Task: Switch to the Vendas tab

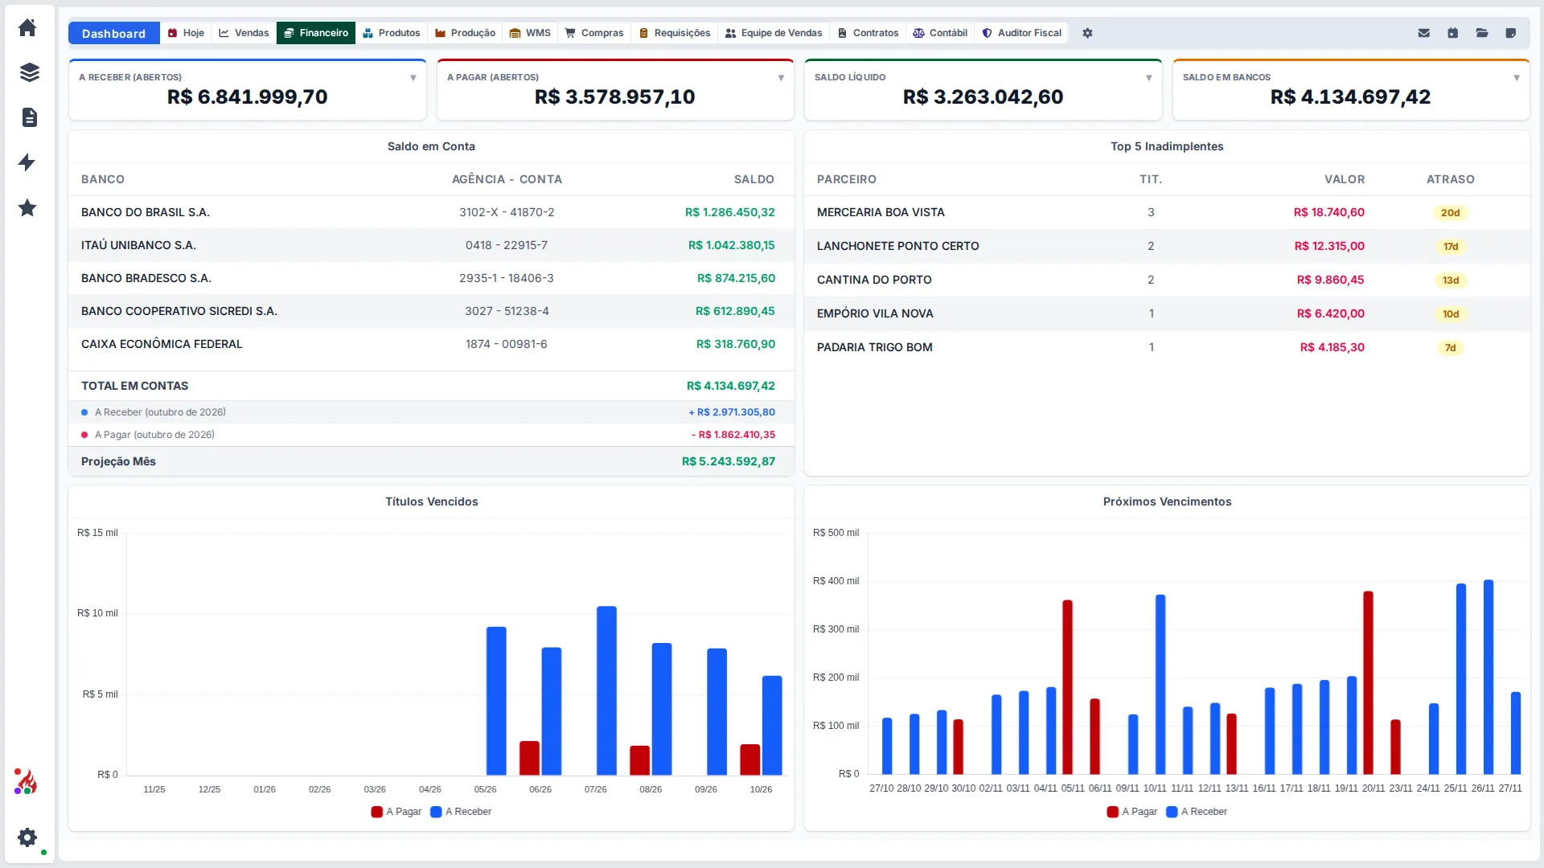Action: [244, 33]
